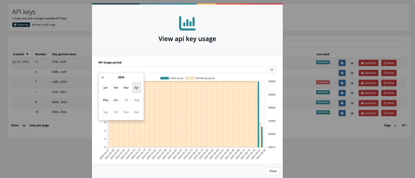Go to previous year in month picker
This screenshot has width=415, height=178.
click(103, 77)
